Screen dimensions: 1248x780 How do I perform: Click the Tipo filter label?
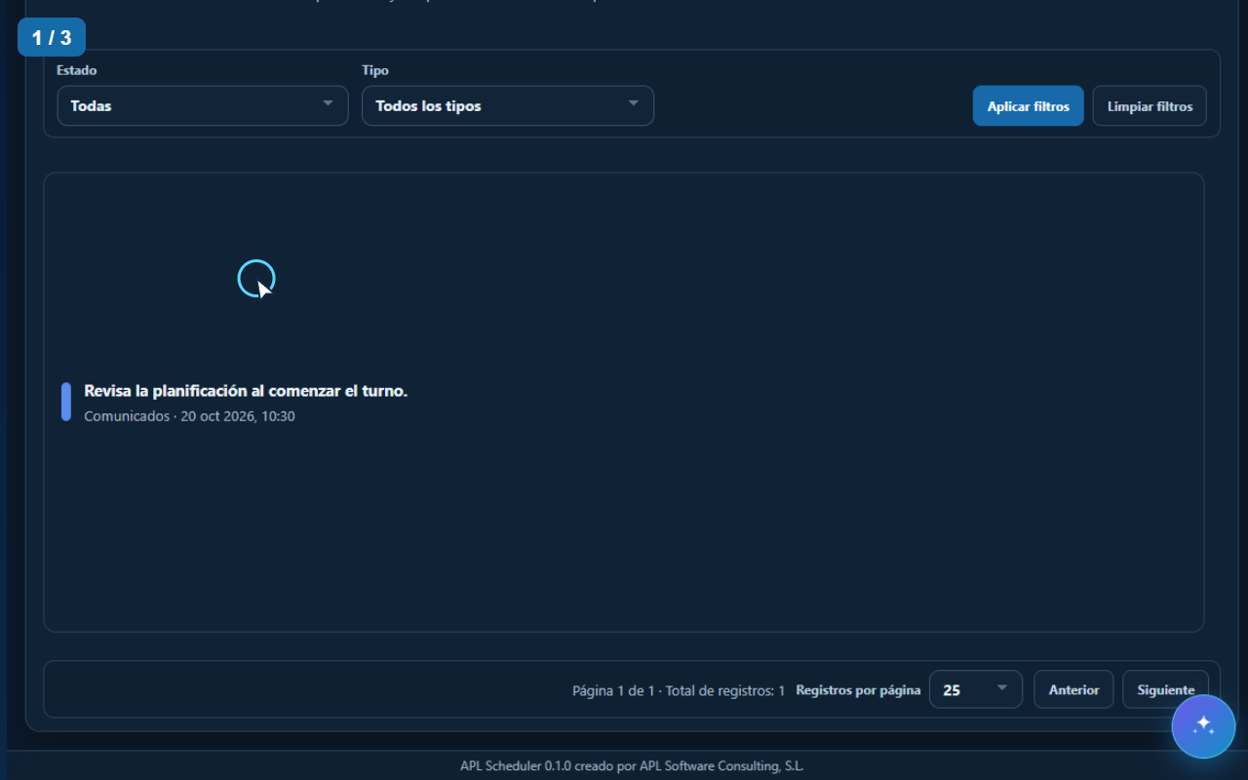(x=375, y=70)
